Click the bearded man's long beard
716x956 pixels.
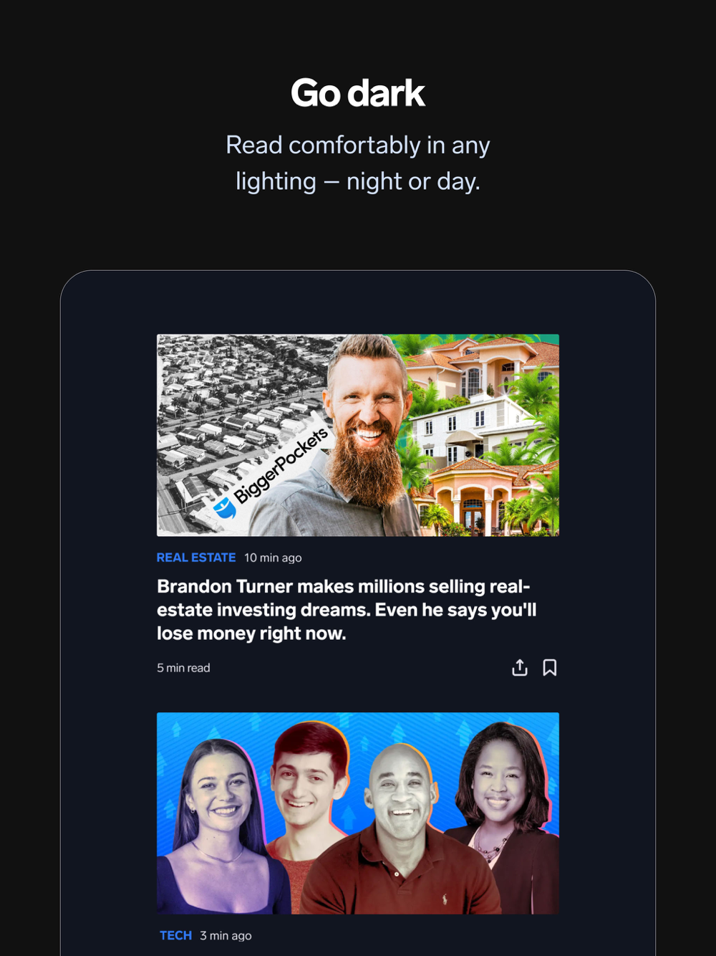click(x=367, y=466)
